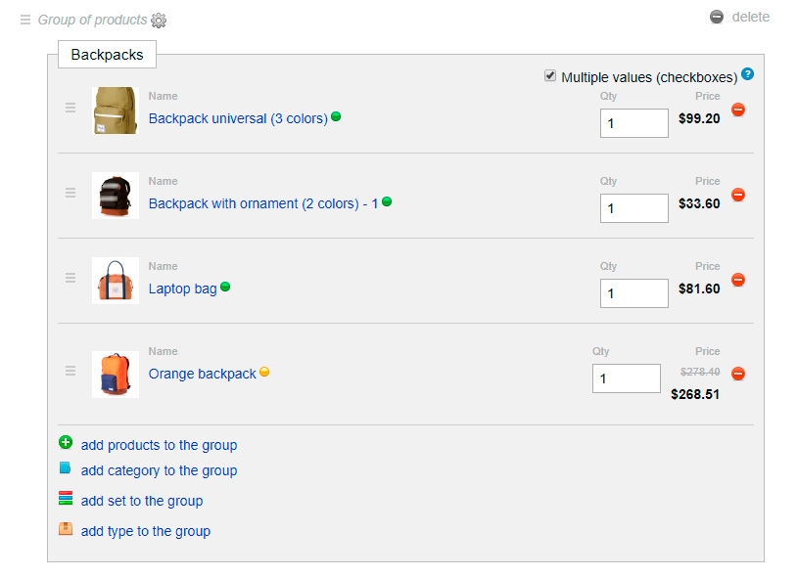Click the gear icon beside Group of products
This screenshot has height=577, width=797.
point(159,20)
